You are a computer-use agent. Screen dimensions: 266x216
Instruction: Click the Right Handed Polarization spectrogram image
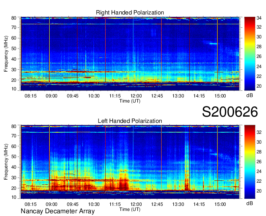[x=130, y=54]
